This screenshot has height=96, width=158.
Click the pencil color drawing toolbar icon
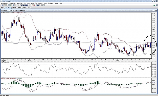[x=32, y=5]
